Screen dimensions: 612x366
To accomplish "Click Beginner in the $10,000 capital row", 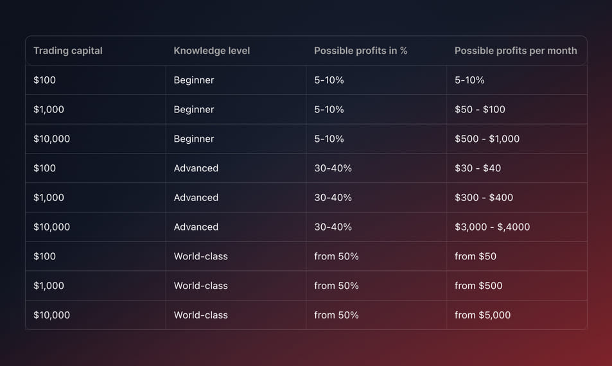I will point(194,139).
